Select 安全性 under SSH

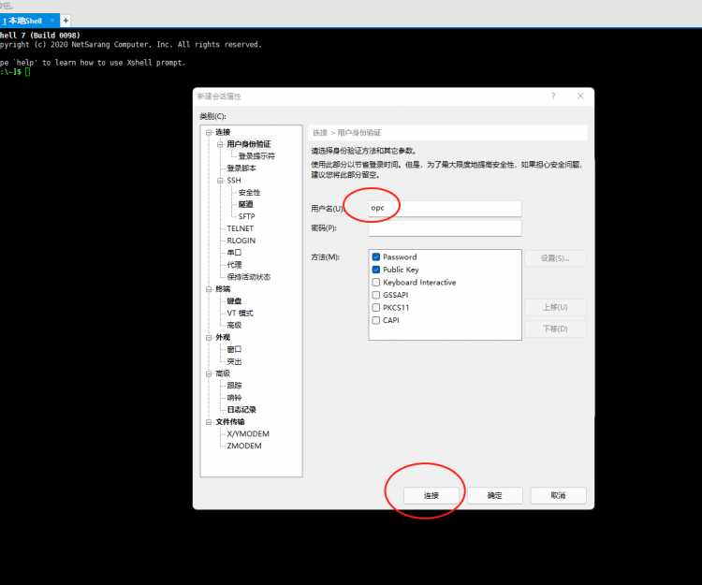pos(249,193)
